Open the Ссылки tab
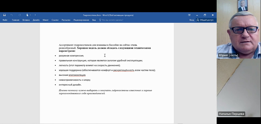The image size is (261, 124). click(x=55, y=20)
